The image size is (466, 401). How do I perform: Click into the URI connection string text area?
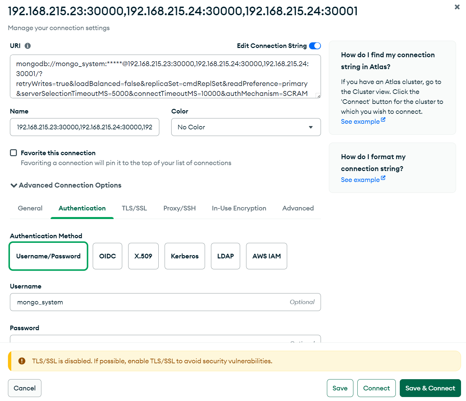[165, 76]
